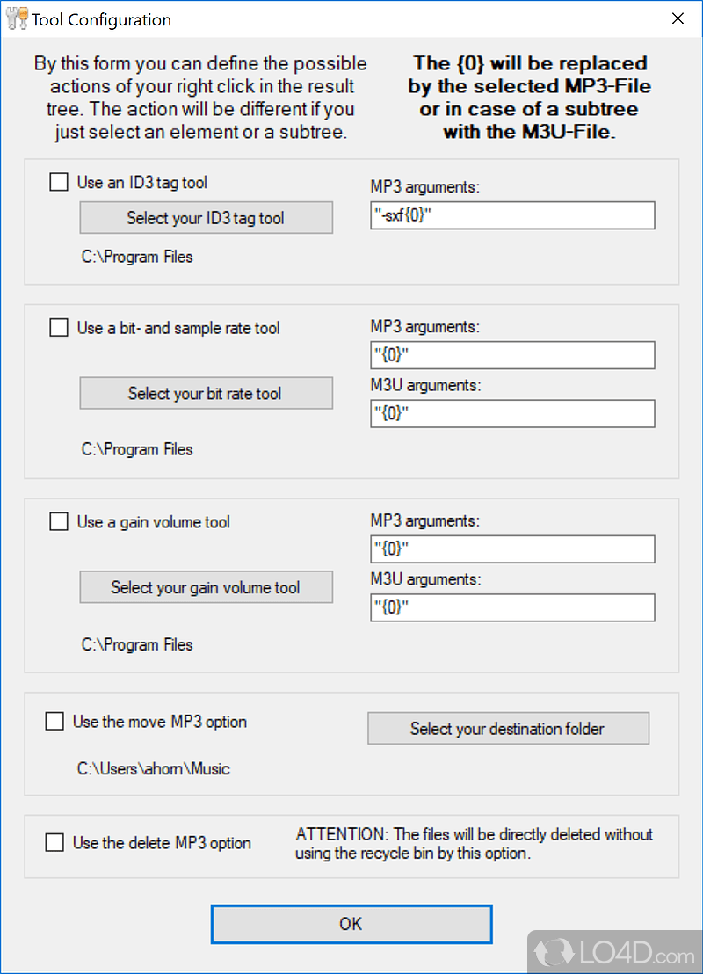The height and width of the screenshot is (974, 703).
Task: Close the Tool Configuration dialog
Action: coord(678,18)
